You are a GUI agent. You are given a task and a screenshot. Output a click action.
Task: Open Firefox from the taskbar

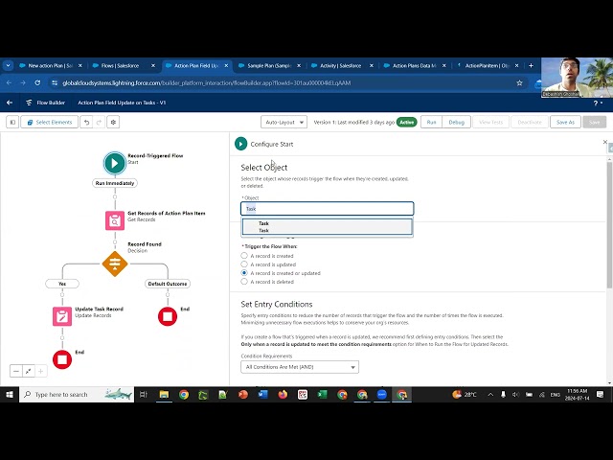283,395
